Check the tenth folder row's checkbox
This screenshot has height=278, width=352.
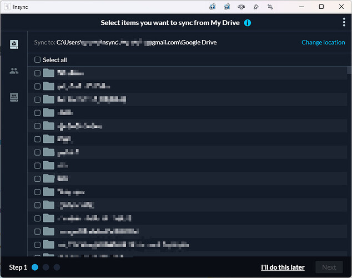tap(37, 192)
